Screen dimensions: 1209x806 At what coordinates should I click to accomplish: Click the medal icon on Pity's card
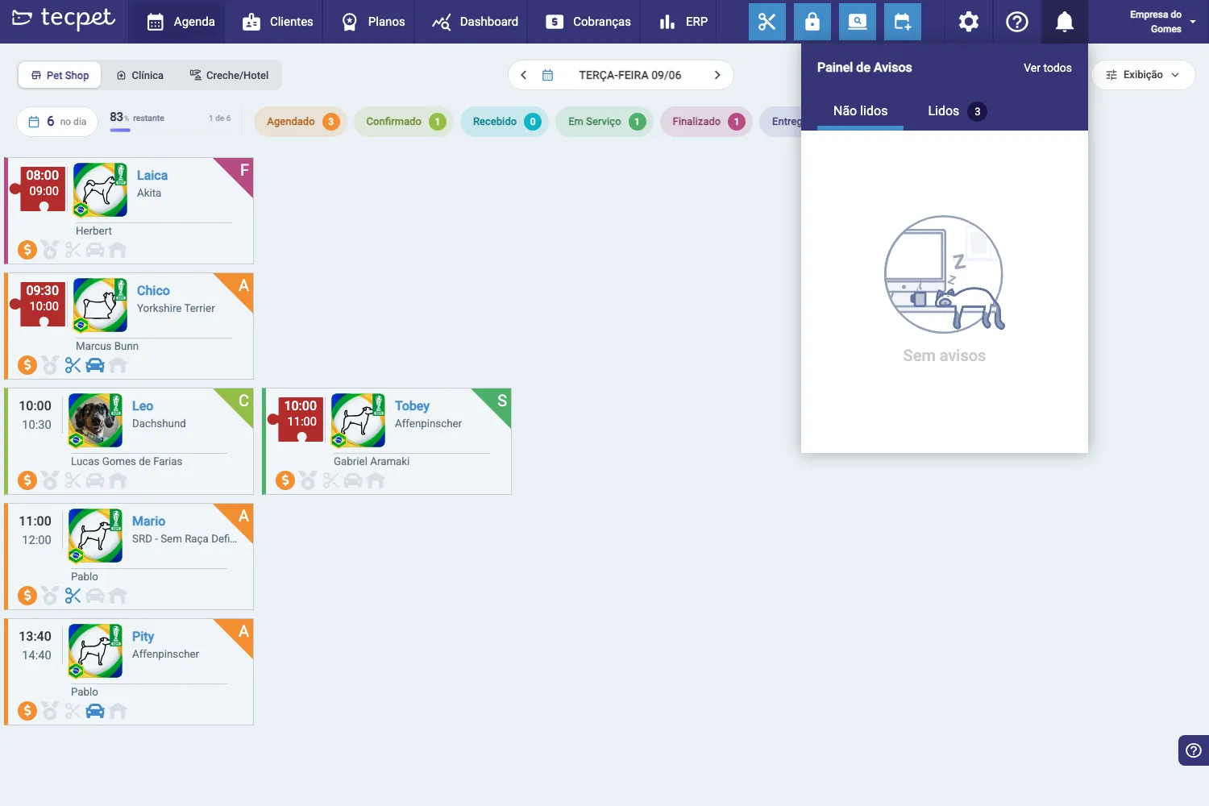[50, 711]
